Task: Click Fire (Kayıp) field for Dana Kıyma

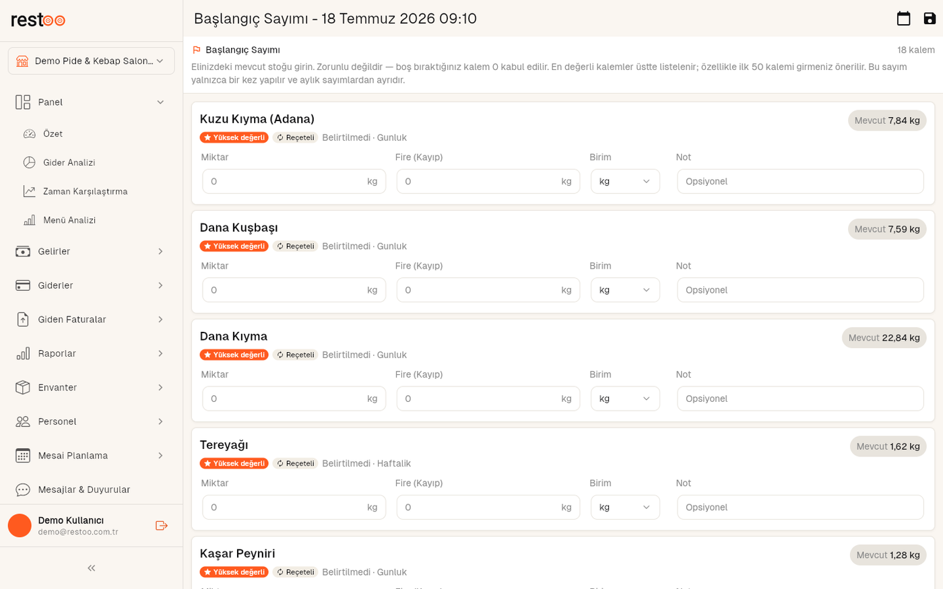Action: [488, 399]
